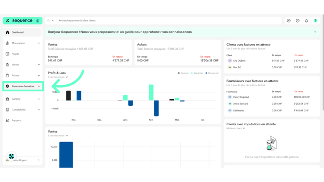Open Léo Dubois client name
The width and height of the screenshot is (324, 182).
(239, 61)
